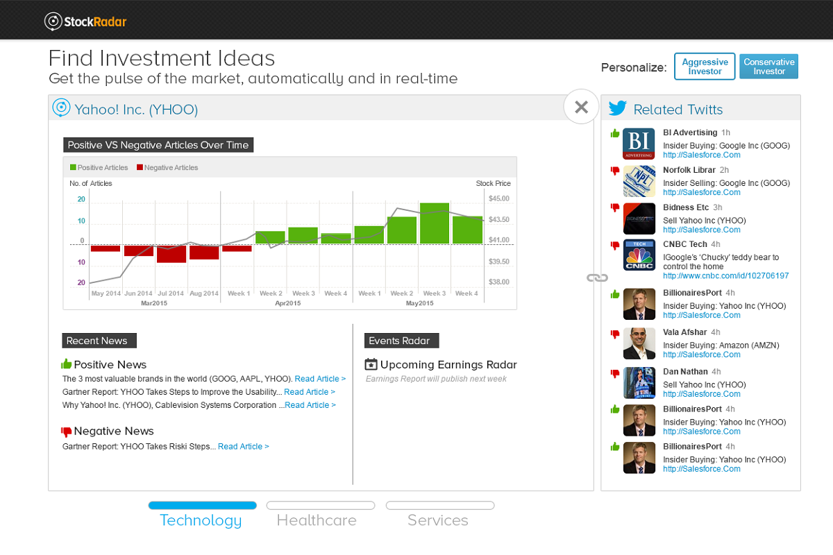
Task: Click Positive VS Negative Articles Over Time title
Action: 158,145
